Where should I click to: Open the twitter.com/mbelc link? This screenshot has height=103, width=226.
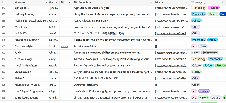(172, 59)
